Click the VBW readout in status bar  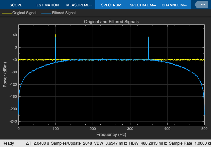(110, 143)
